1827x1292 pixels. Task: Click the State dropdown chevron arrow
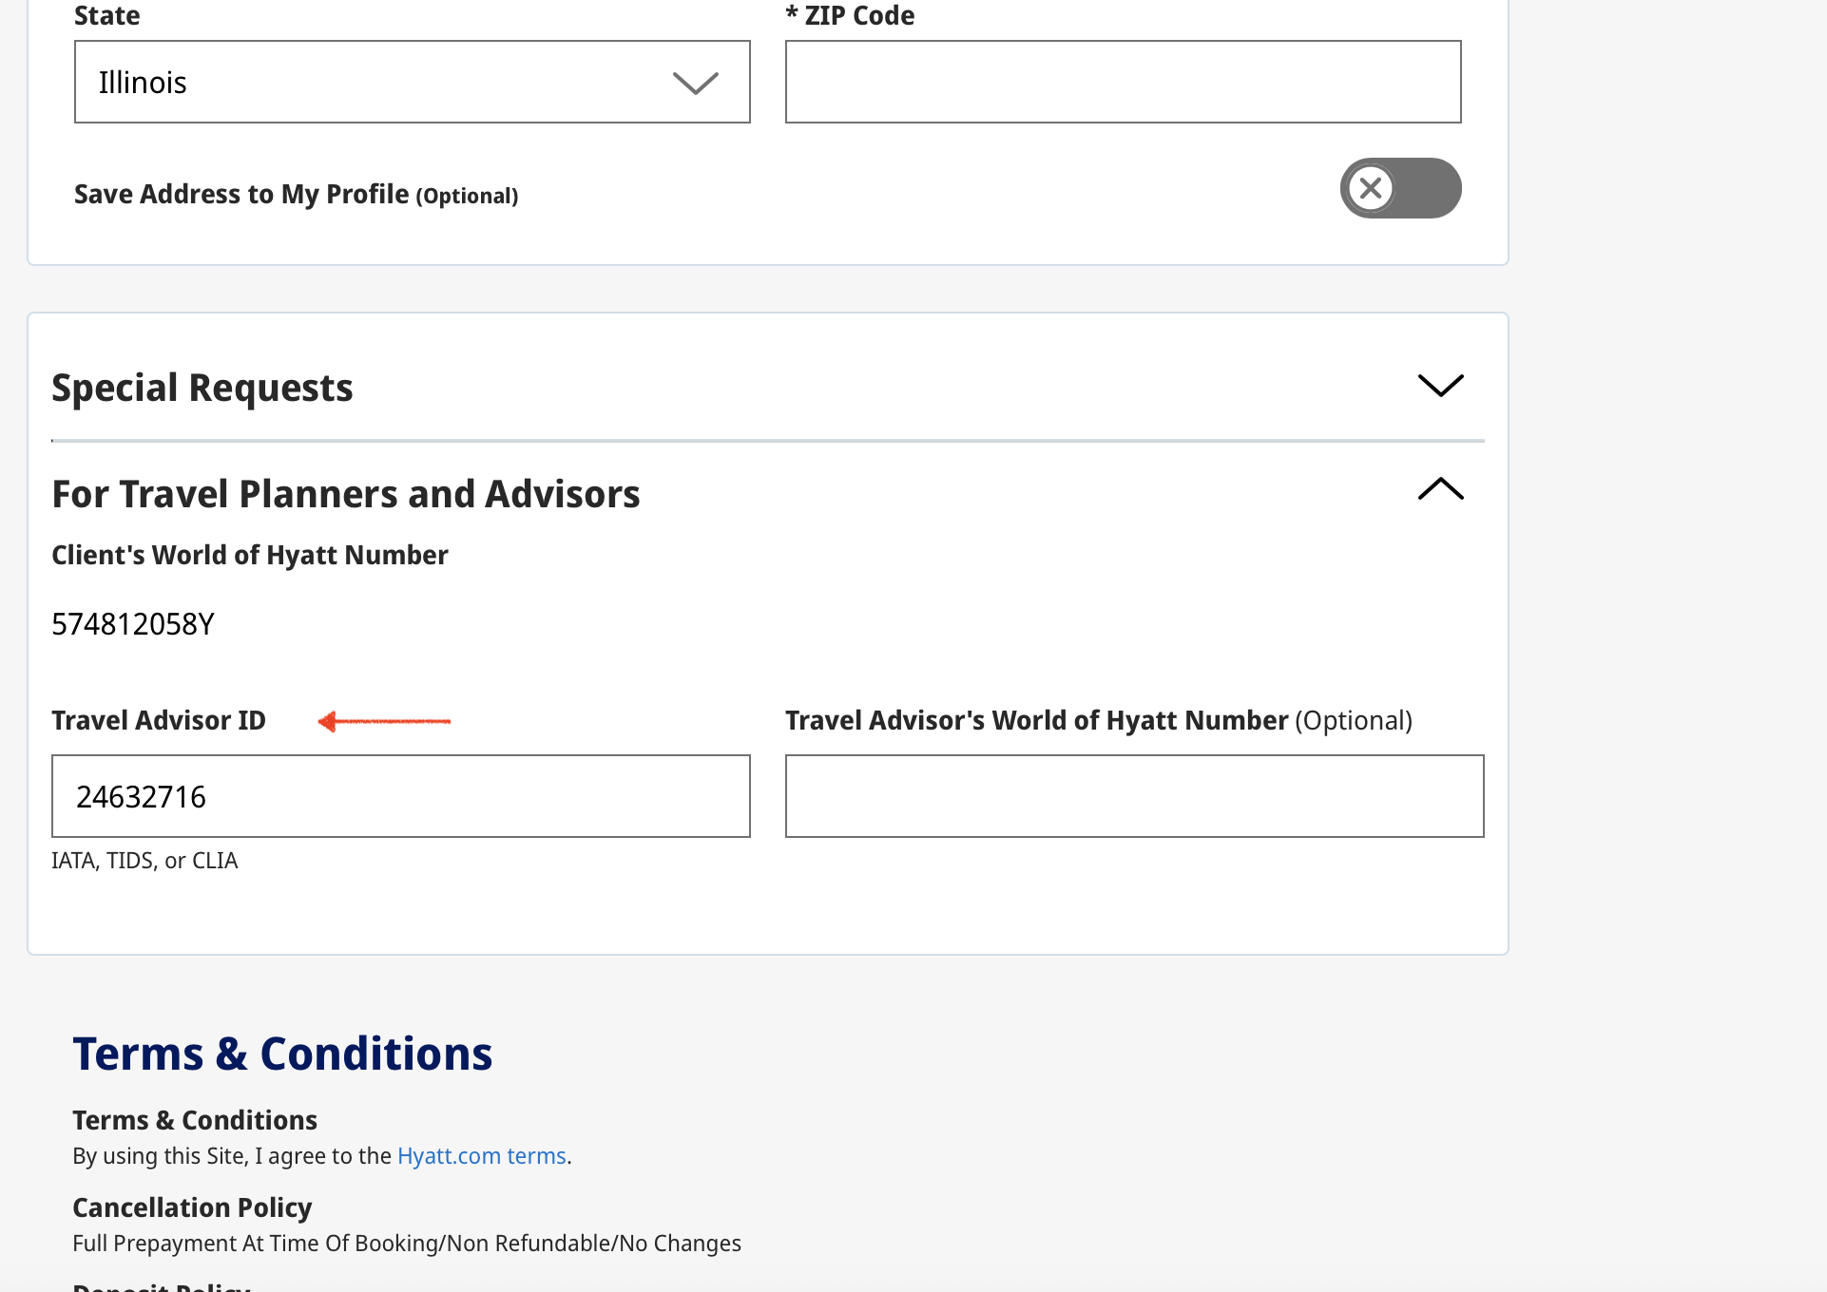point(695,83)
